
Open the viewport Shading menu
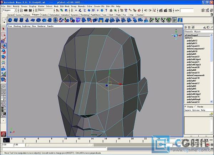tap(17, 26)
